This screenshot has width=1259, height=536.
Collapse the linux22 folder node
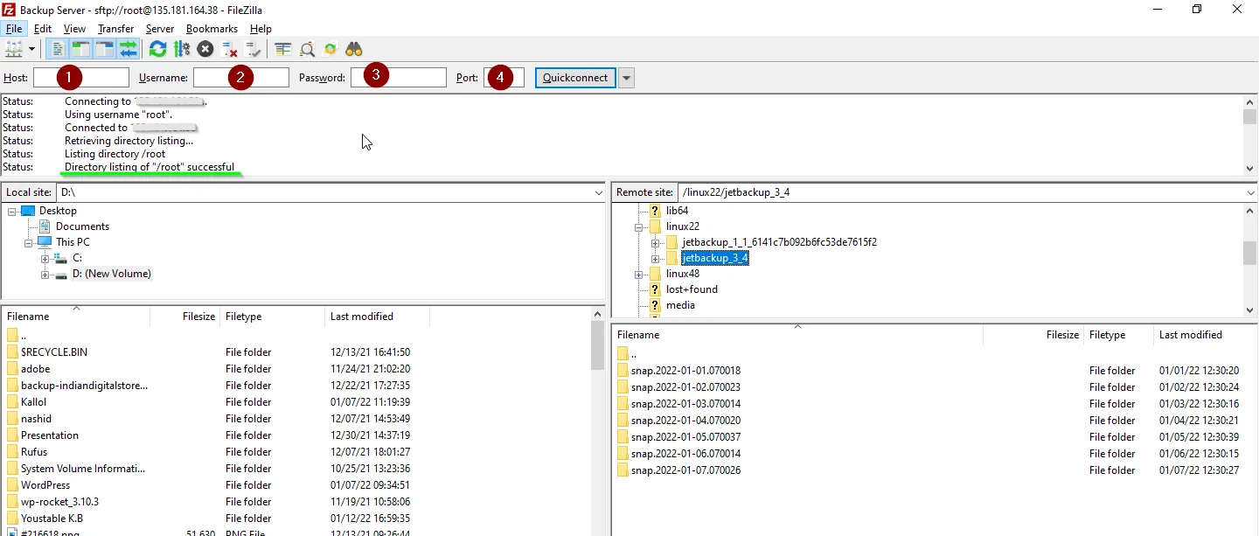coord(639,227)
